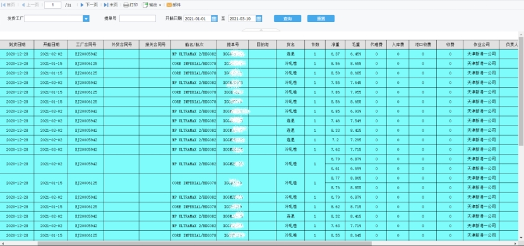This screenshot has height=246, width=524.
Task: Click EJ20005942 in the 6.85 row
Action: (x=86, y=111)
